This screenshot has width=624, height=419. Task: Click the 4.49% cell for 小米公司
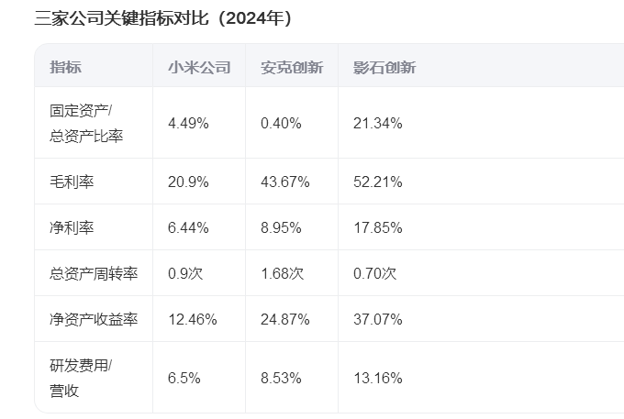point(188,123)
